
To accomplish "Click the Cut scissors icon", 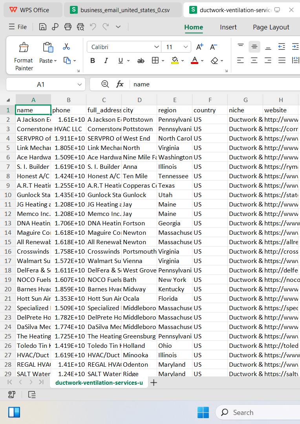I will coord(66,46).
